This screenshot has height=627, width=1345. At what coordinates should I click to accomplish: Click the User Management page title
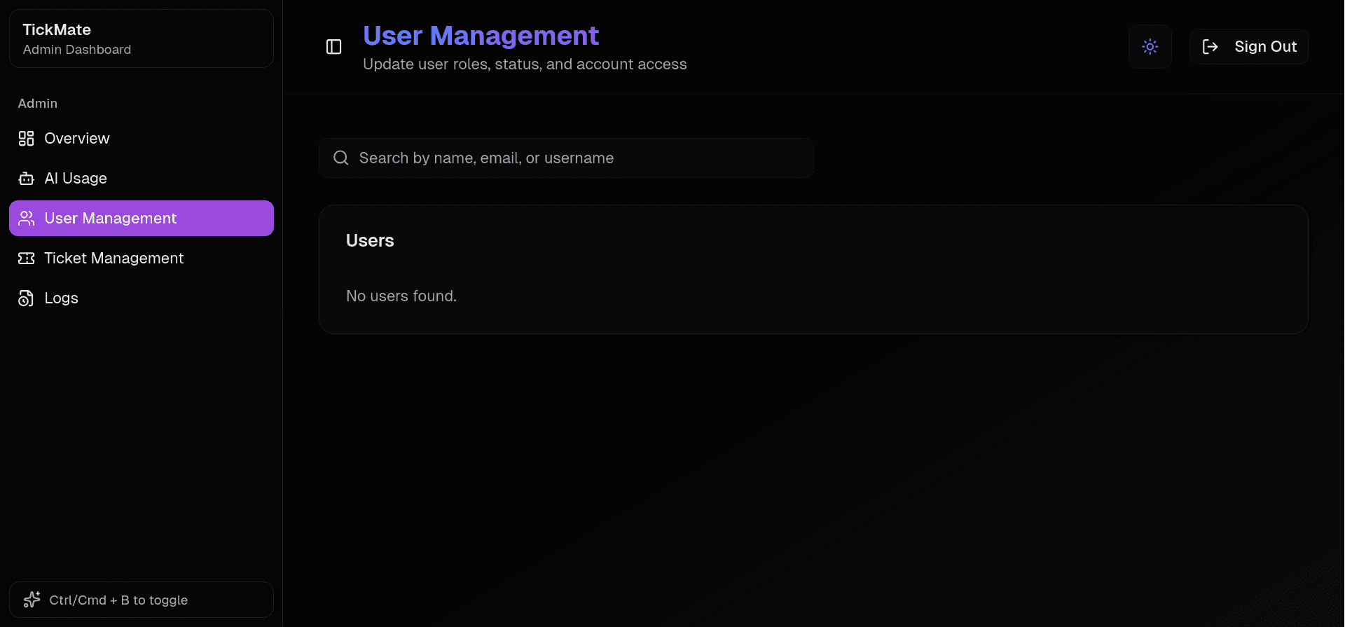(x=481, y=36)
